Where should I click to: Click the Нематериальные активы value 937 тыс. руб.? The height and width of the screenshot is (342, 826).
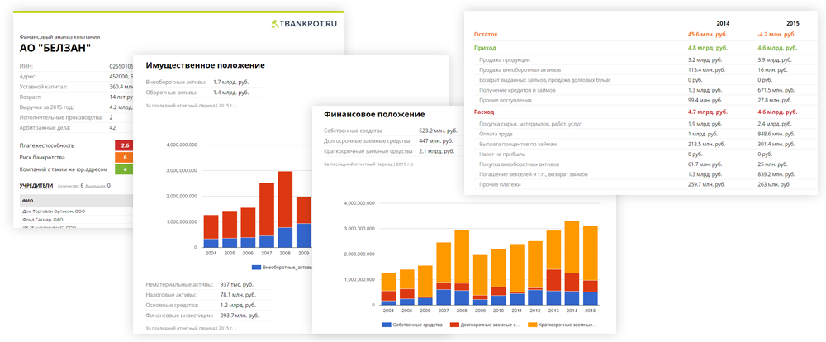[x=238, y=285]
